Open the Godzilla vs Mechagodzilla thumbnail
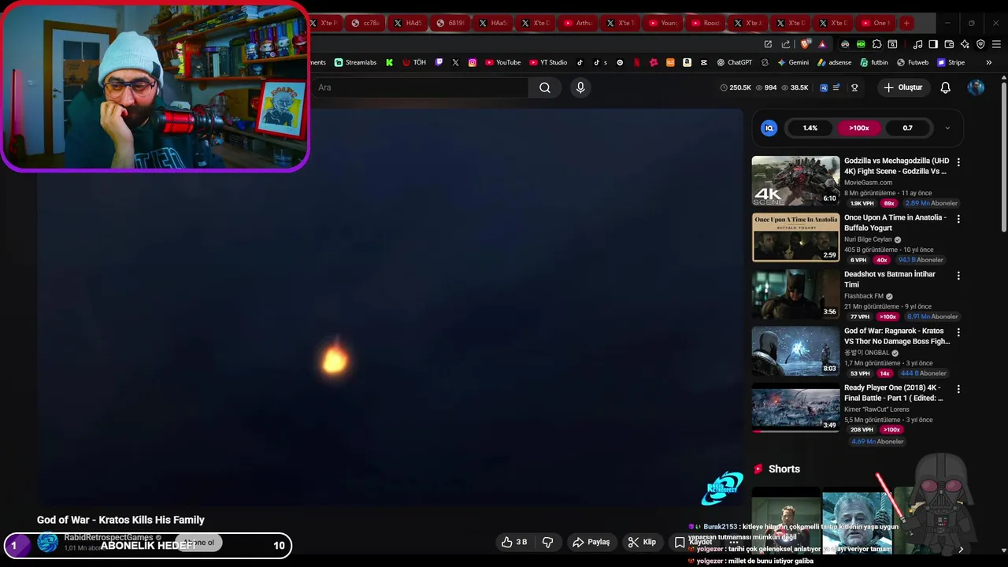The width and height of the screenshot is (1008, 567). tap(795, 180)
